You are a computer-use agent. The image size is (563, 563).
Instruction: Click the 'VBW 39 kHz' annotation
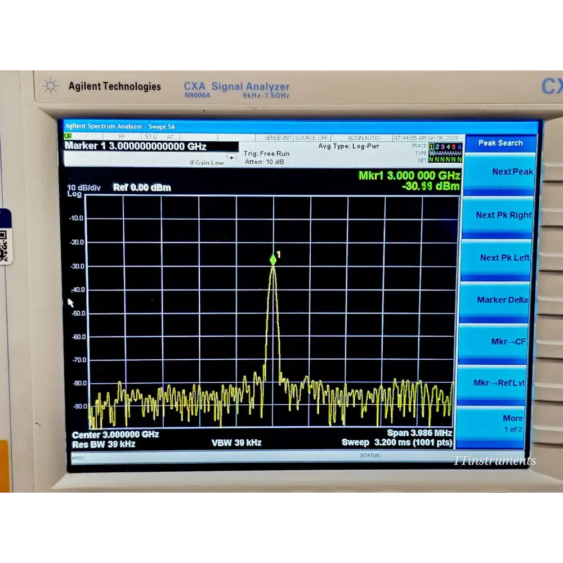coord(236,443)
